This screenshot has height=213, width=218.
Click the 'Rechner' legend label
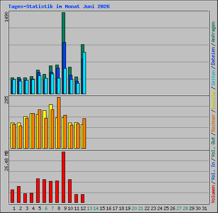coord(213,123)
